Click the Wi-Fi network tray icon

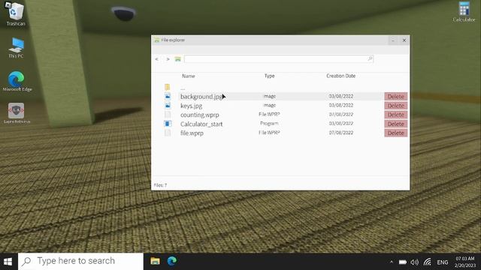click(x=428, y=262)
